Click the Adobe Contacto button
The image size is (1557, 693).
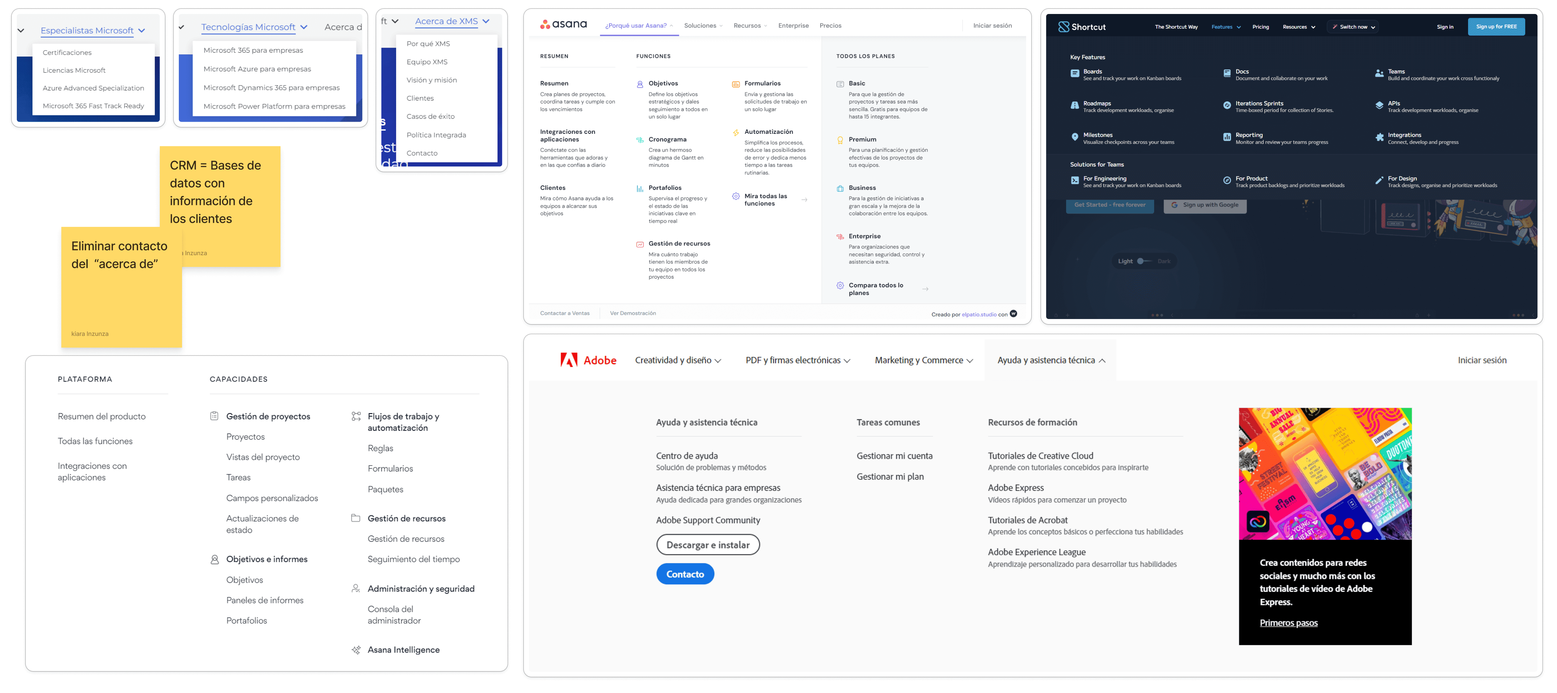tap(685, 574)
